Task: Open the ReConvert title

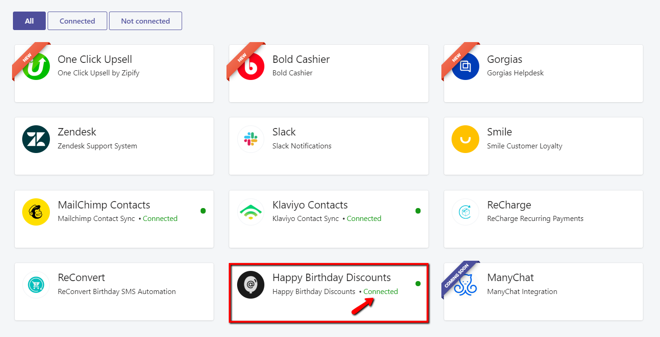Action: click(81, 277)
